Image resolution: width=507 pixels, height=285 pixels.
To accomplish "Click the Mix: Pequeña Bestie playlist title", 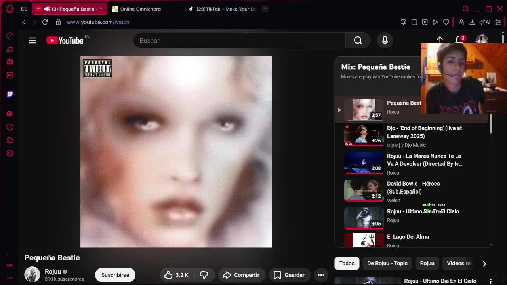I will [375, 67].
